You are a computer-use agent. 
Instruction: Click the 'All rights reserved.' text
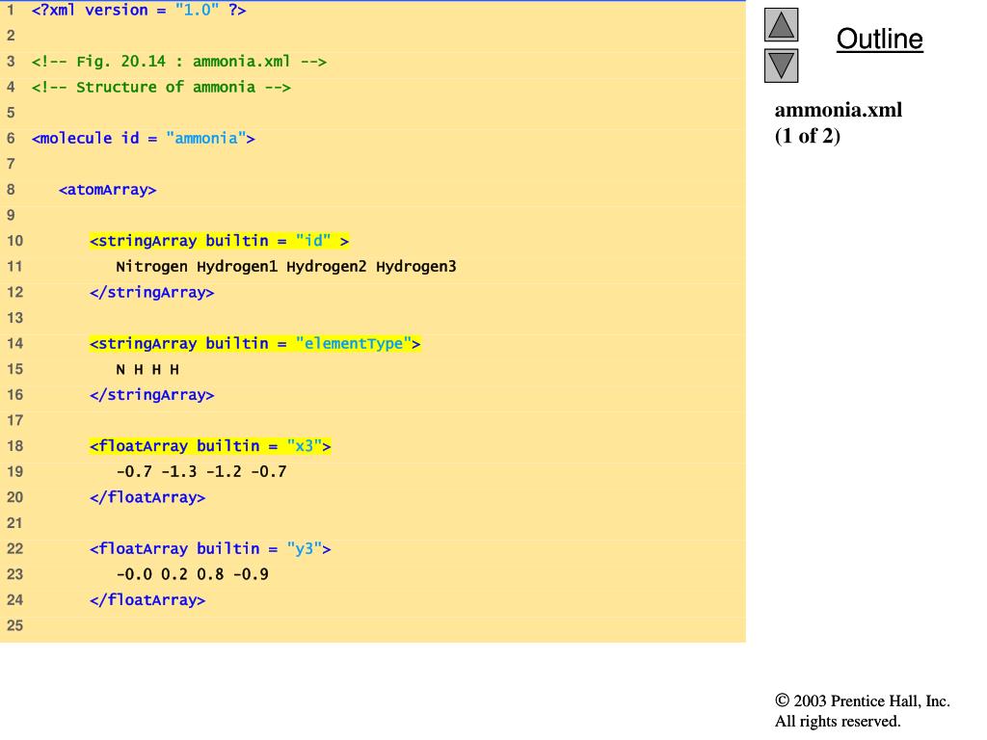(x=838, y=721)
